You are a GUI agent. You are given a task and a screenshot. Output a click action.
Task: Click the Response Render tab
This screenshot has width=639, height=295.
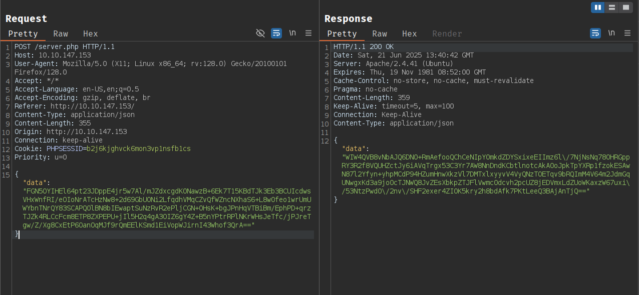pyautogui.click(x=447, y=33)
